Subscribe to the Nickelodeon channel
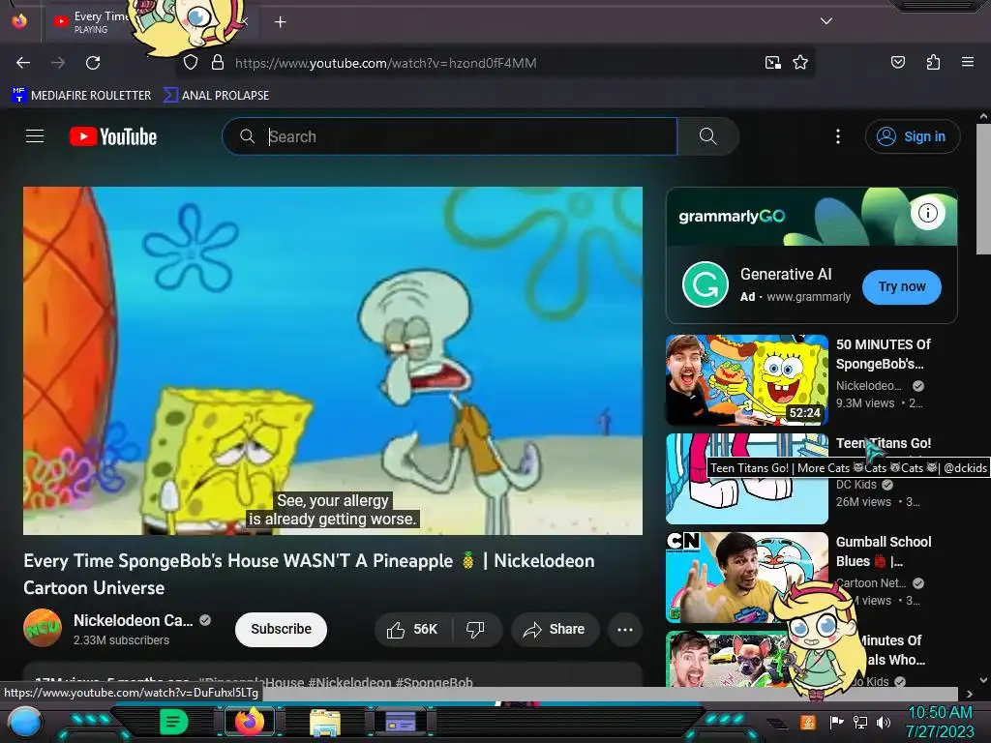The height and width of the screenshot is (743, 991). (x=281, y=629)
